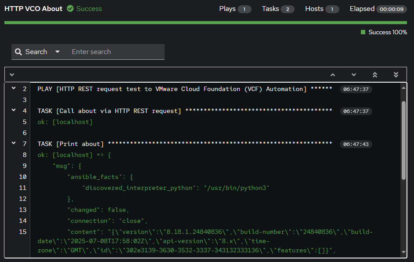Click the green Success 100% legend square
Screen dimensions: 414x262
click(362, 32)
